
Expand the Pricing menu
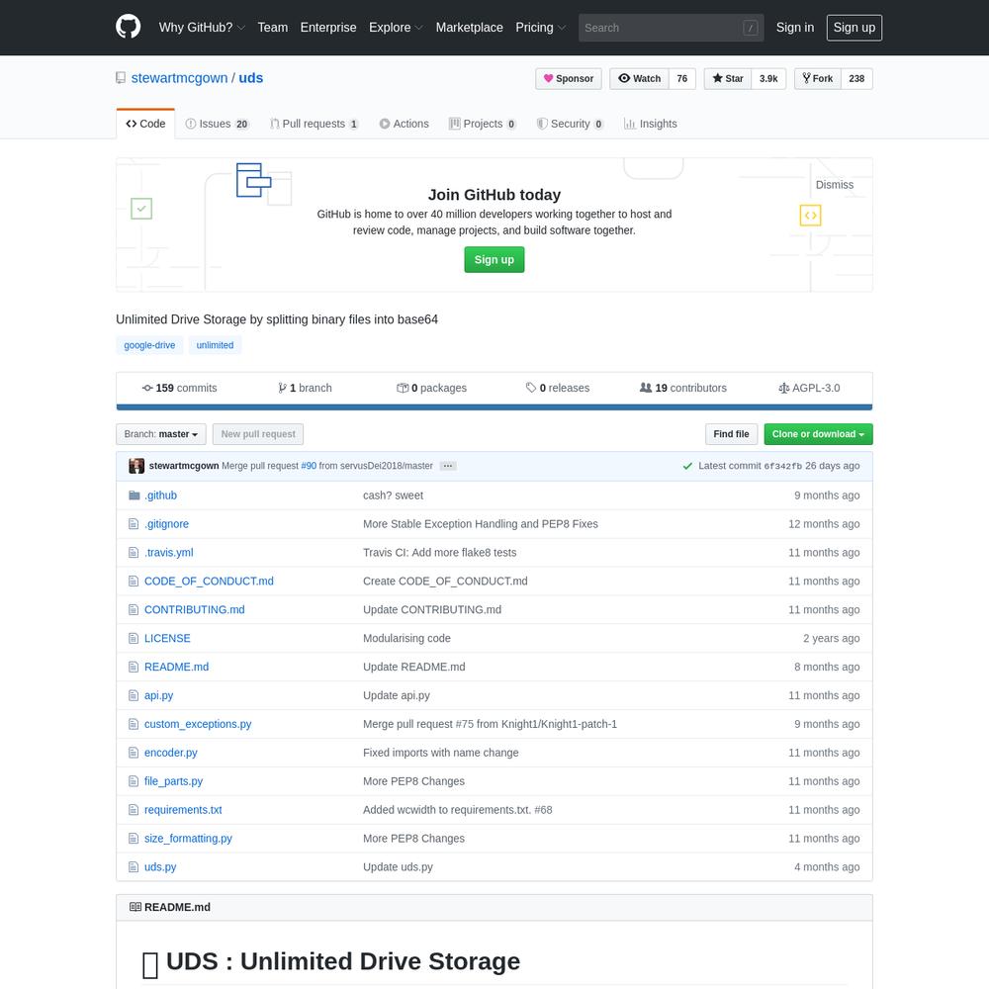click(x=541, y=28)
